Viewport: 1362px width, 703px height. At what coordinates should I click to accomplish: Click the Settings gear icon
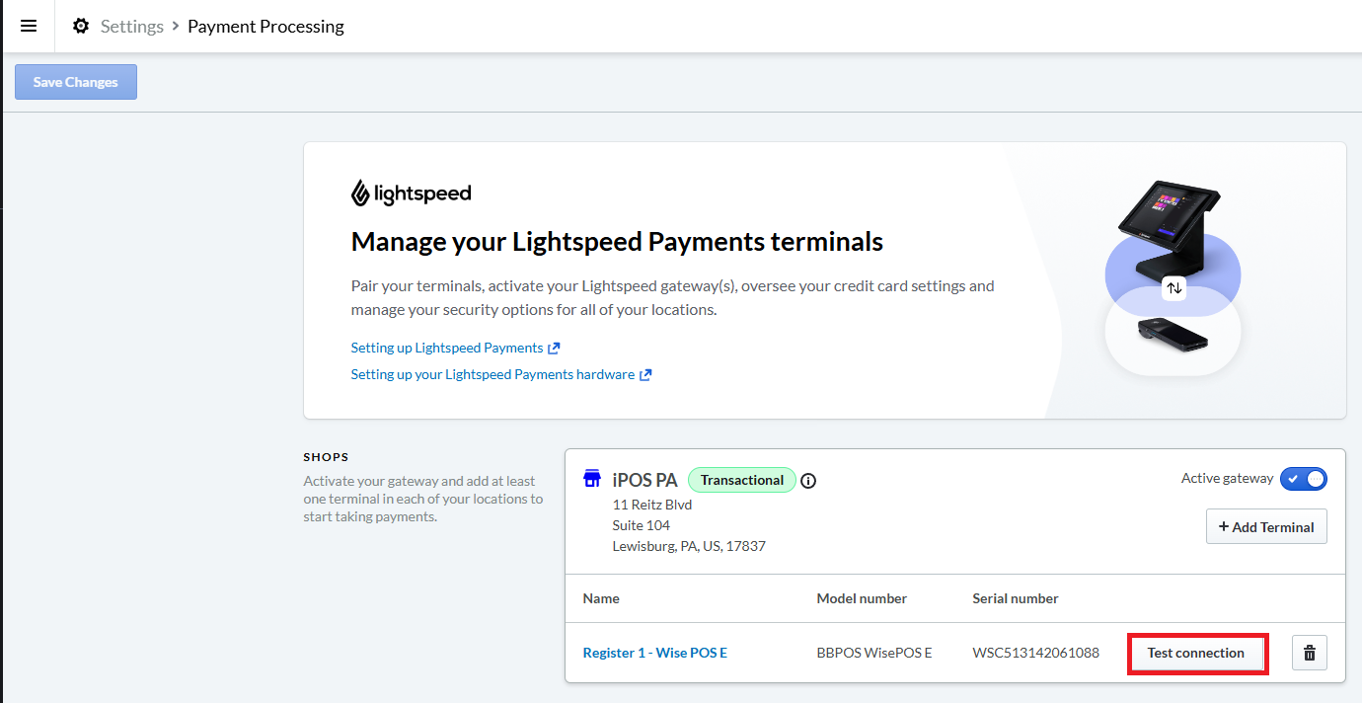(81, 26)
